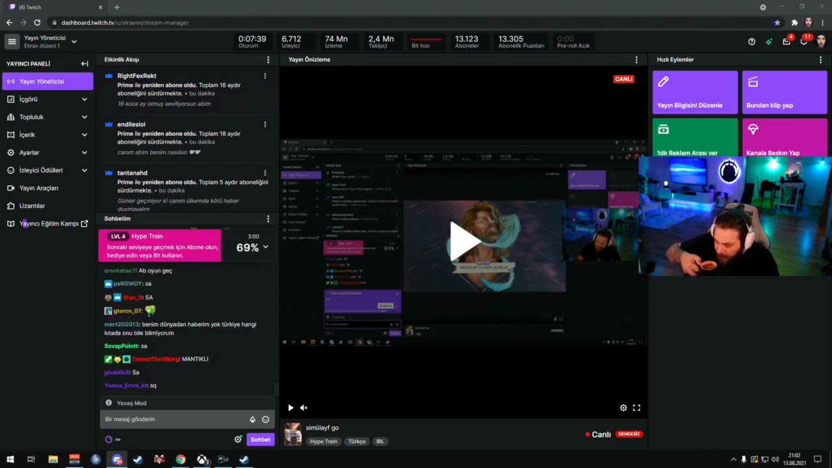Select the IRL stream tag
This screenshot has height=468, width=832.
pyautogui.click(x=380, y=441)
